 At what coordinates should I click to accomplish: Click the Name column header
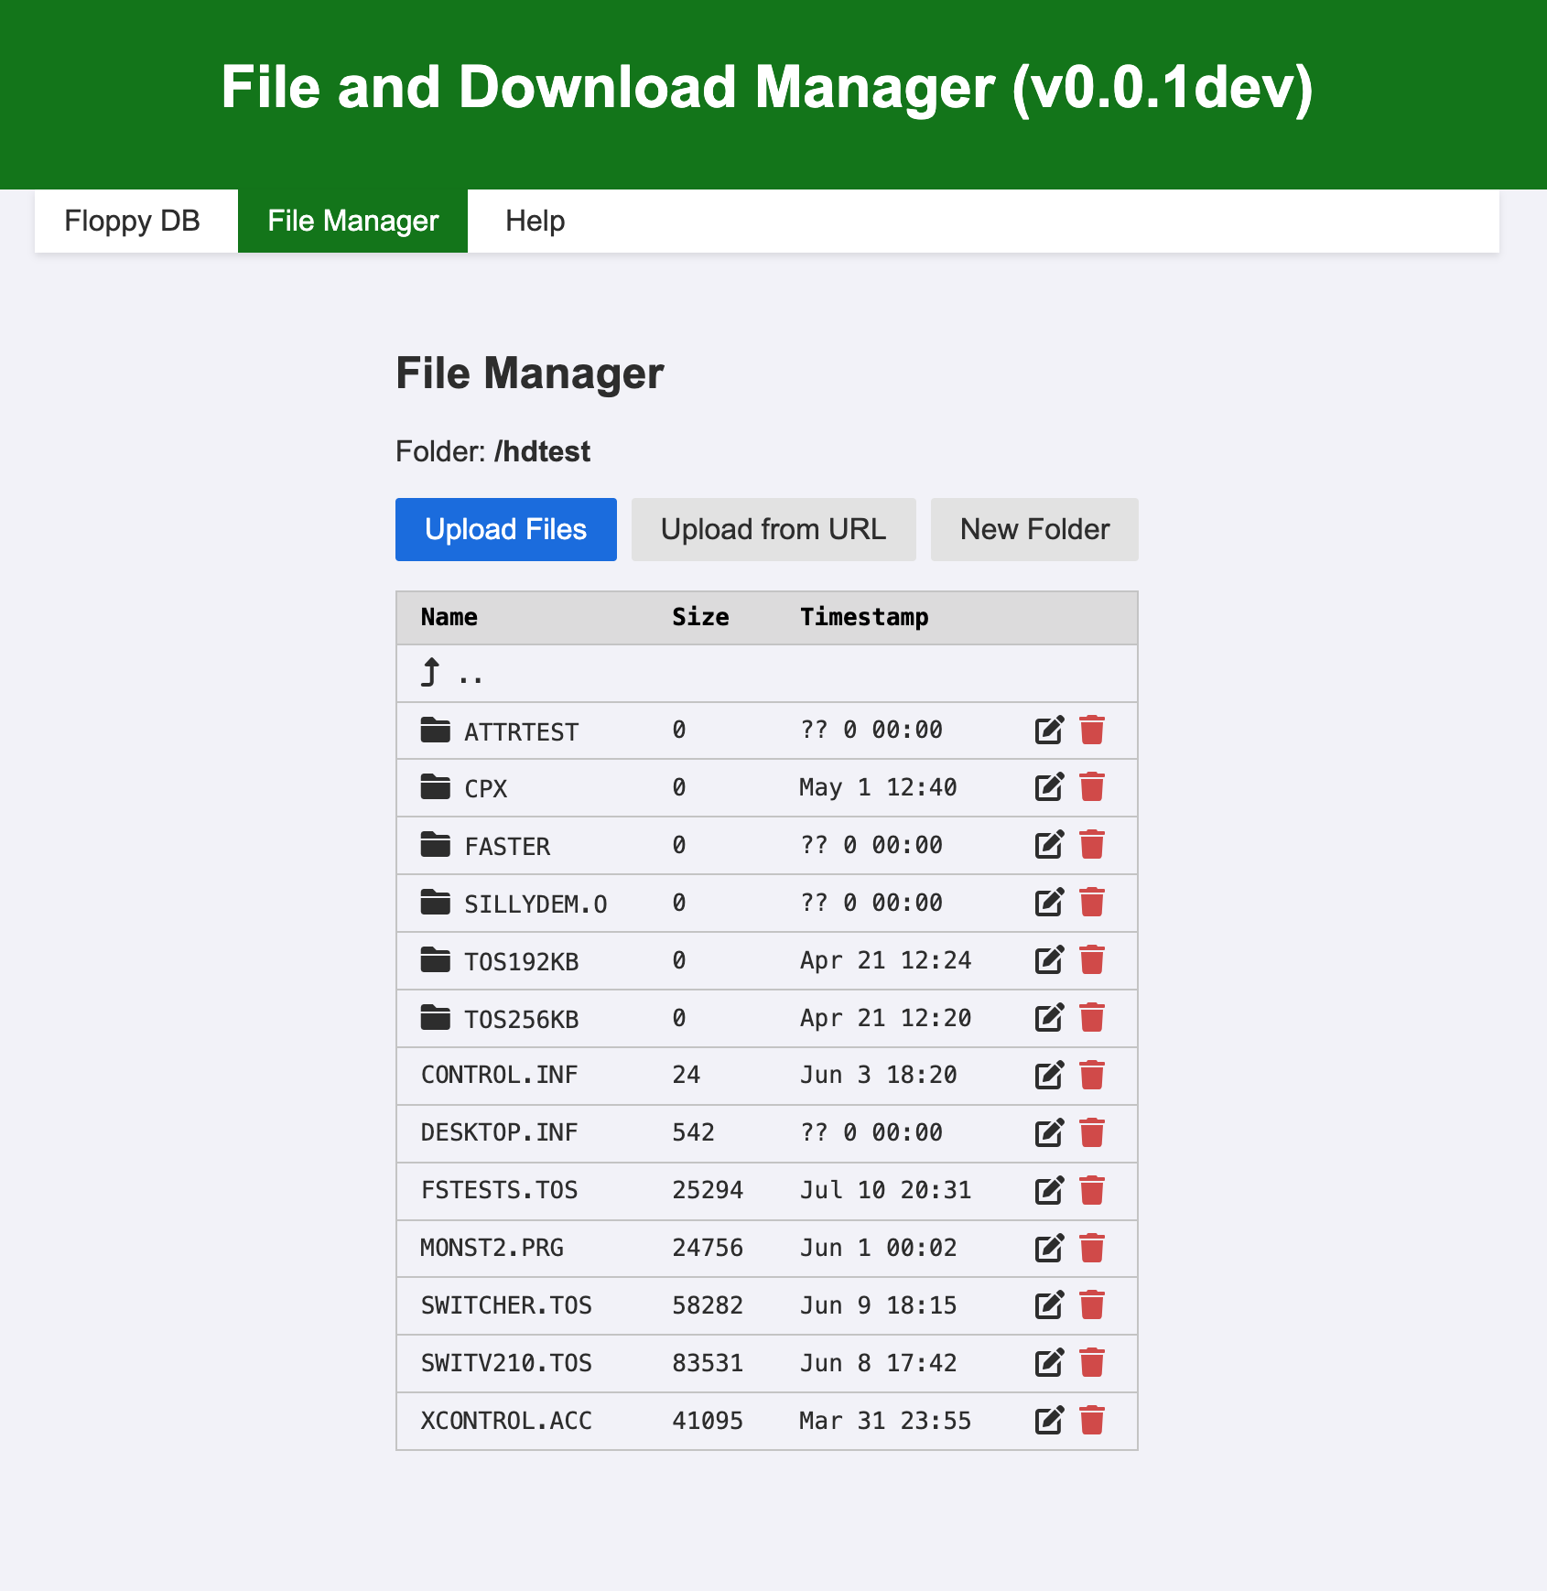pos(449,617)
